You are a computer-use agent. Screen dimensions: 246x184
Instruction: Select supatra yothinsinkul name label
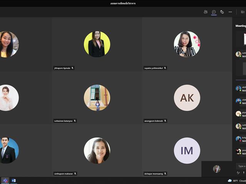154,68
